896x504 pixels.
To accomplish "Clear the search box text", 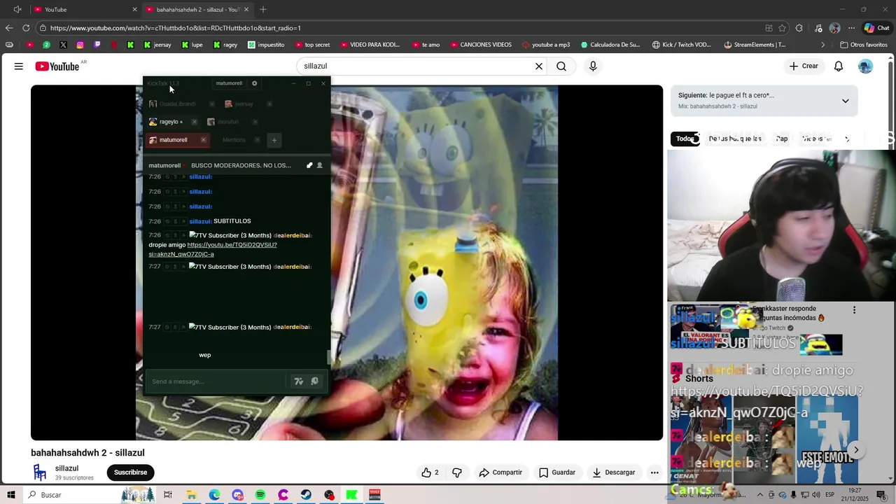I will click(x=539, y=66).
